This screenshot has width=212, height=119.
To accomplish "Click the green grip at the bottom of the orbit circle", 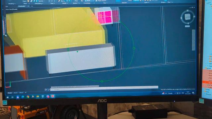I will [102, 81].
